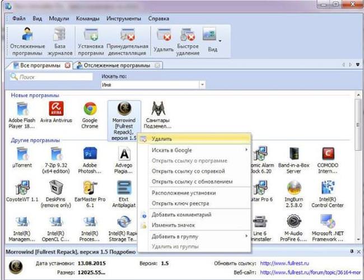
Task: Select Intel(R) Management program icon
Action: pyautogui.click(x=22, y=230)
